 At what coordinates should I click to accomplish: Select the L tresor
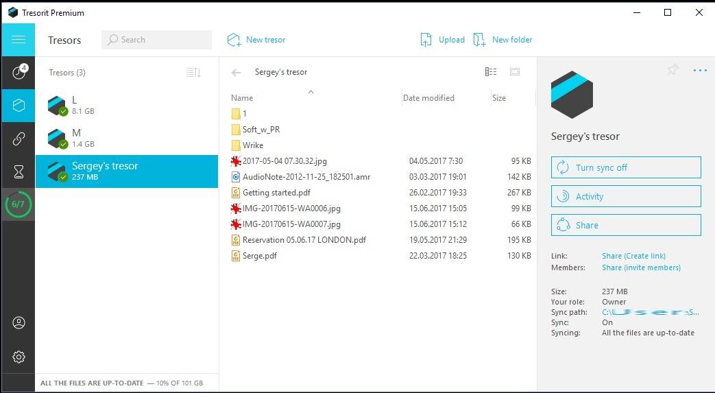coord(127,106)
